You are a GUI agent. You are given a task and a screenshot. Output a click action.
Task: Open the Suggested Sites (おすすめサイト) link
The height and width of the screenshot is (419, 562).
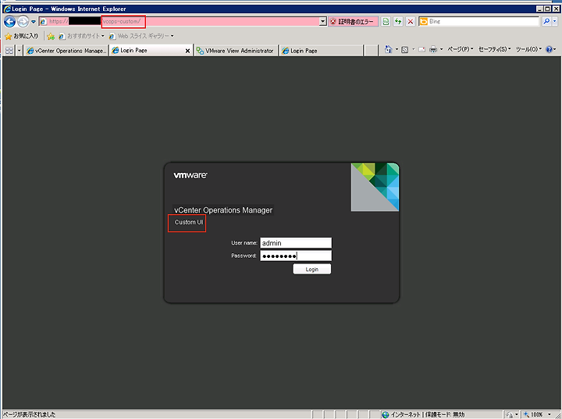[x=81, y=36]
